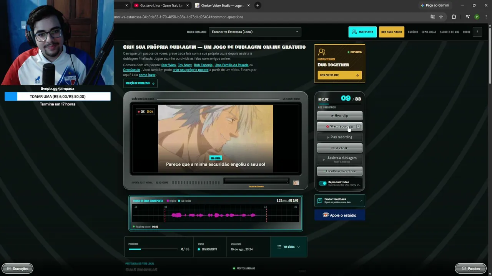The image size is (492, 276).
Task: Click Start recording
Action: tap(340, 126)
